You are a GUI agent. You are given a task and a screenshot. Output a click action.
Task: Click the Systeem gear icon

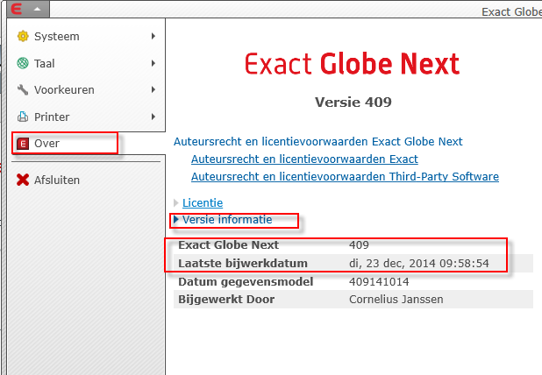pyautogui.click(x=23, y=36)
